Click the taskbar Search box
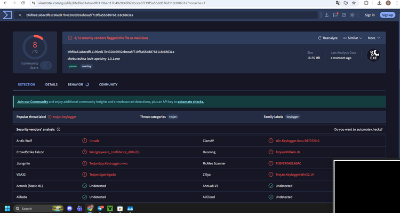 coord(38,208)
